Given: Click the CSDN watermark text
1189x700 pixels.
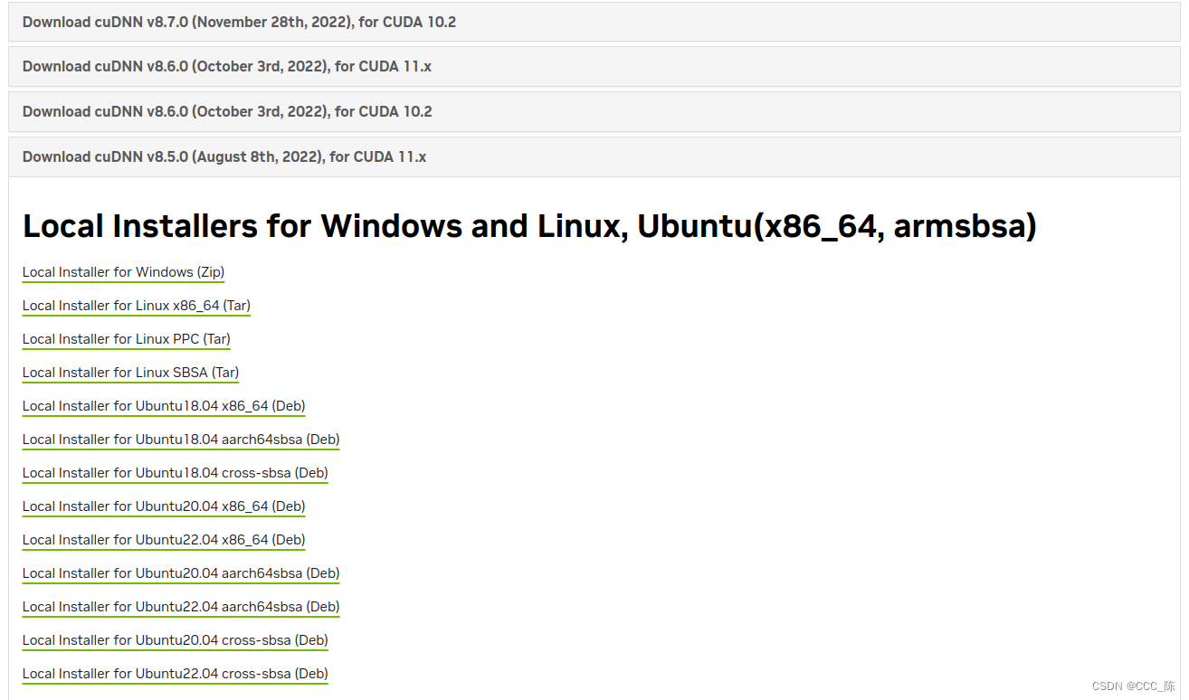Looking at the screenshot, I should tap(1106, 686).
